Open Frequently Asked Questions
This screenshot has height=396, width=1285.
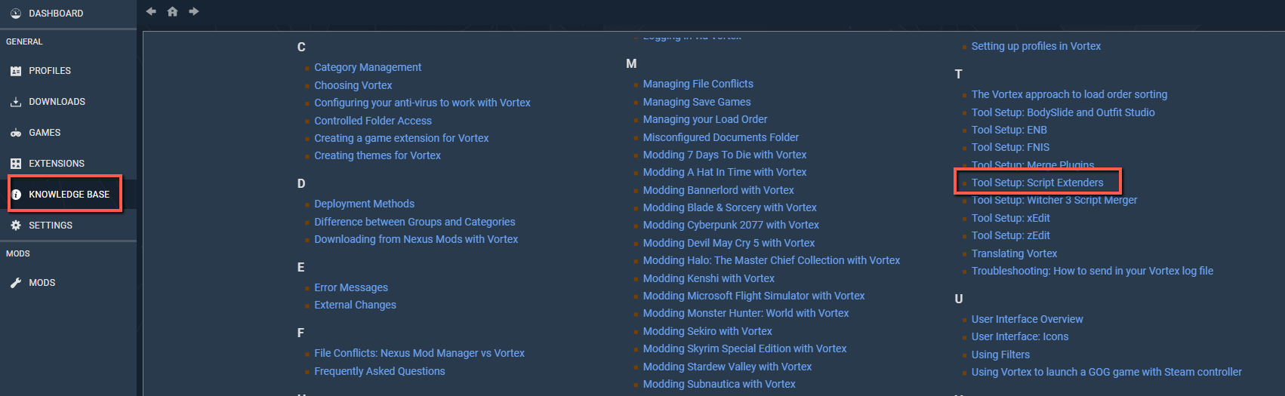click(380, 371)
